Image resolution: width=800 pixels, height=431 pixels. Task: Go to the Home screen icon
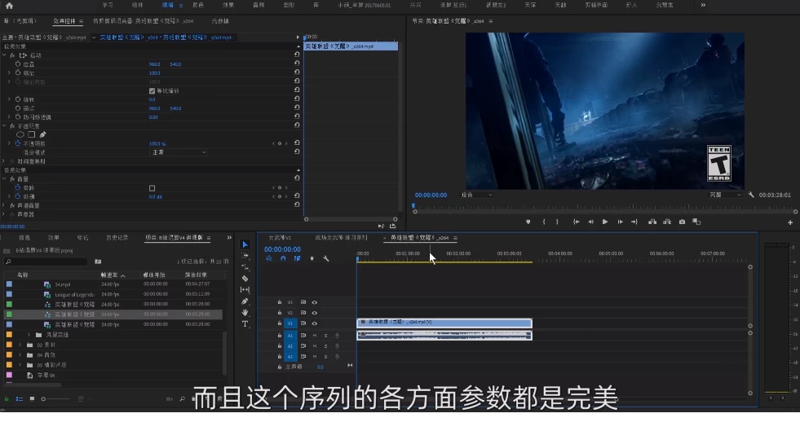(9, 6)
